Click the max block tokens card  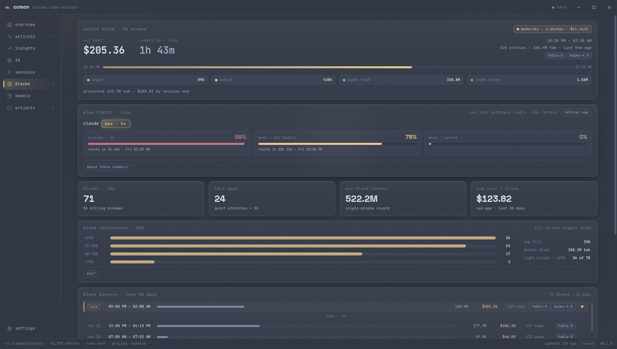pyautogui.click(x=403, y=199)
